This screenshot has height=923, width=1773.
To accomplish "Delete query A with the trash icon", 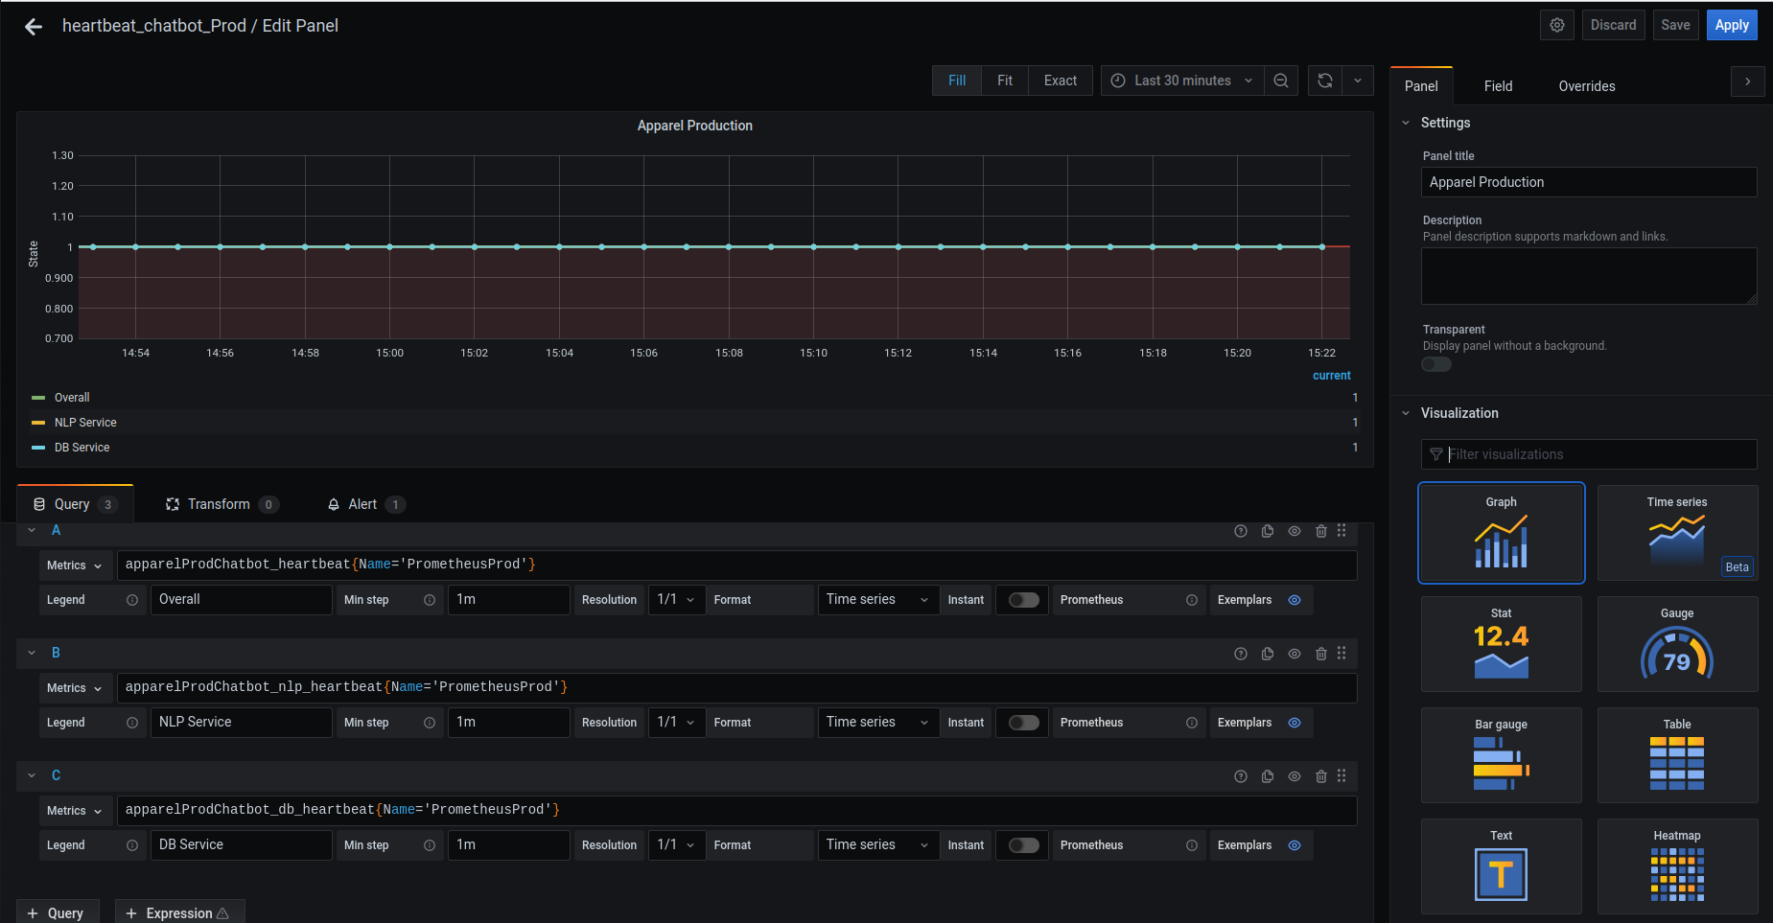I will coord(1321,531).
